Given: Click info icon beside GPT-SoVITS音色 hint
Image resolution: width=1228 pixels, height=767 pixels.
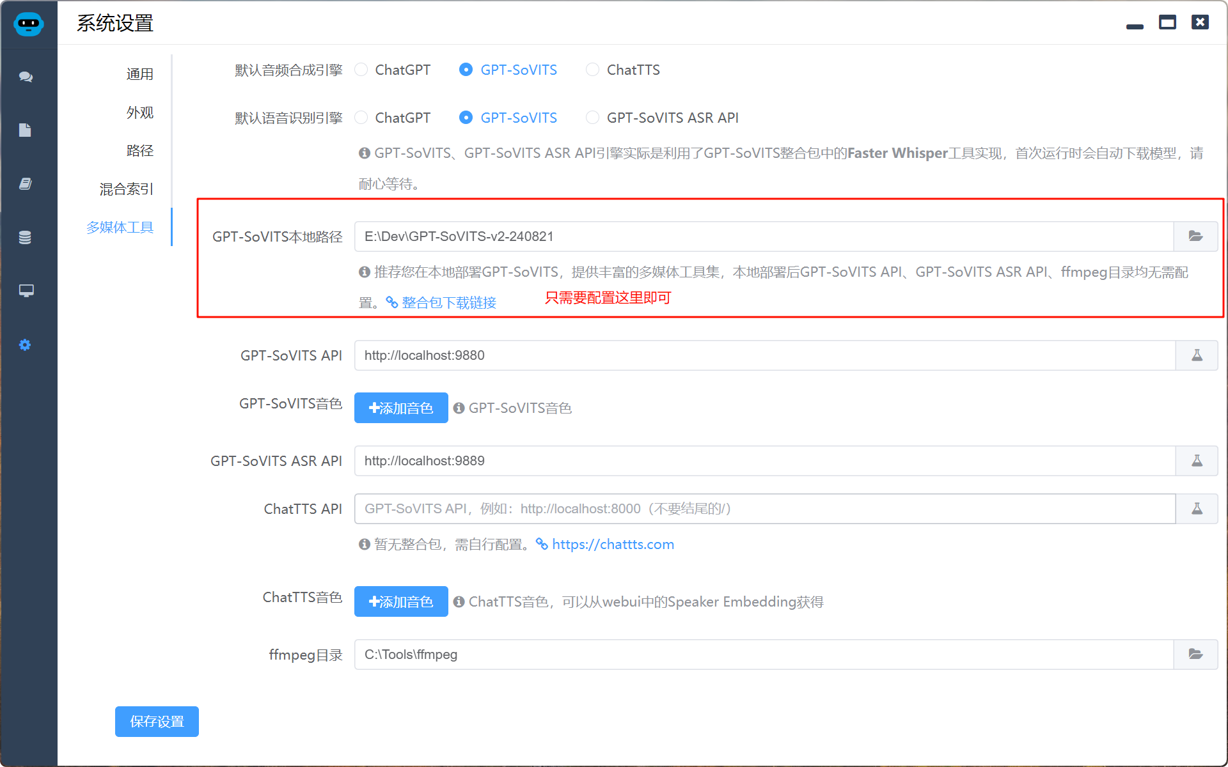Looking at the screenshot, I should [459, 408].
